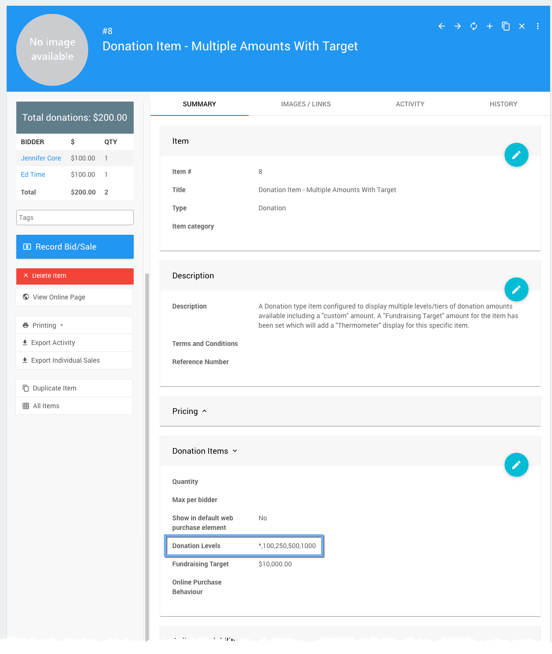Refresh the item details
The height and width of the screenshot is (654, 552).
point(473,26)
